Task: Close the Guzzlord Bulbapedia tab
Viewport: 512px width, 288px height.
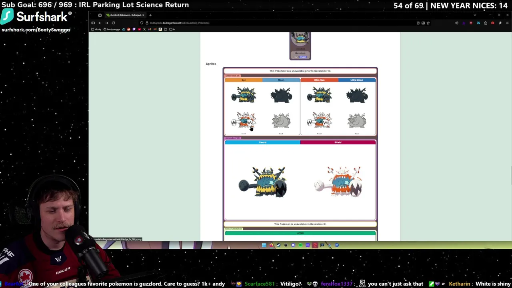Action: point(143,15)
